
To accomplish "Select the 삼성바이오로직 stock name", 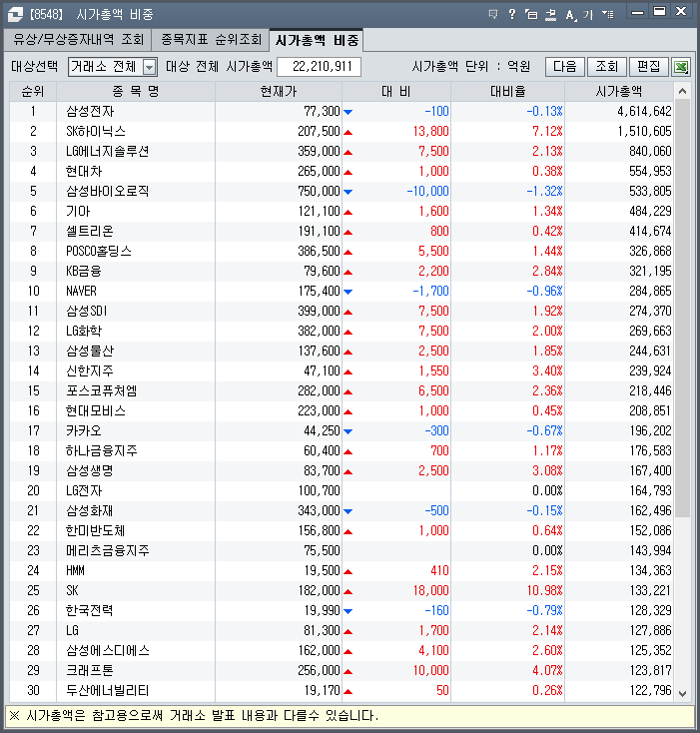I will (108, 191).
